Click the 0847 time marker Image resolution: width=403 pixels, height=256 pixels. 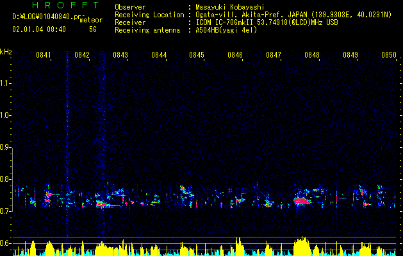coord(274,55)
